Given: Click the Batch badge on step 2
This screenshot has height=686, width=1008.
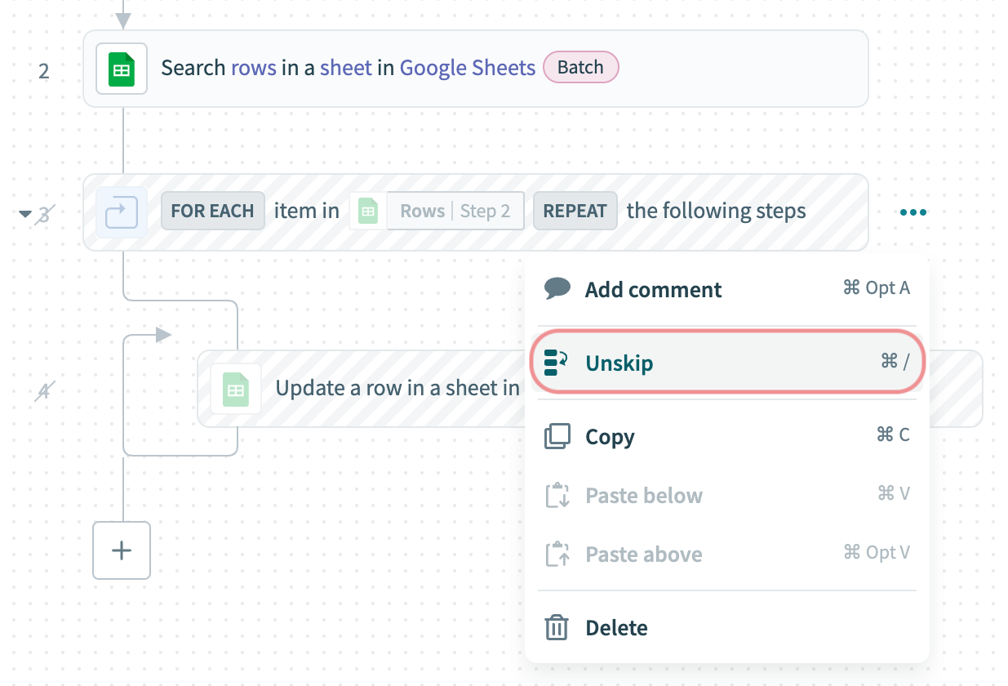Looking at the screenshot, I should [580, 68].
